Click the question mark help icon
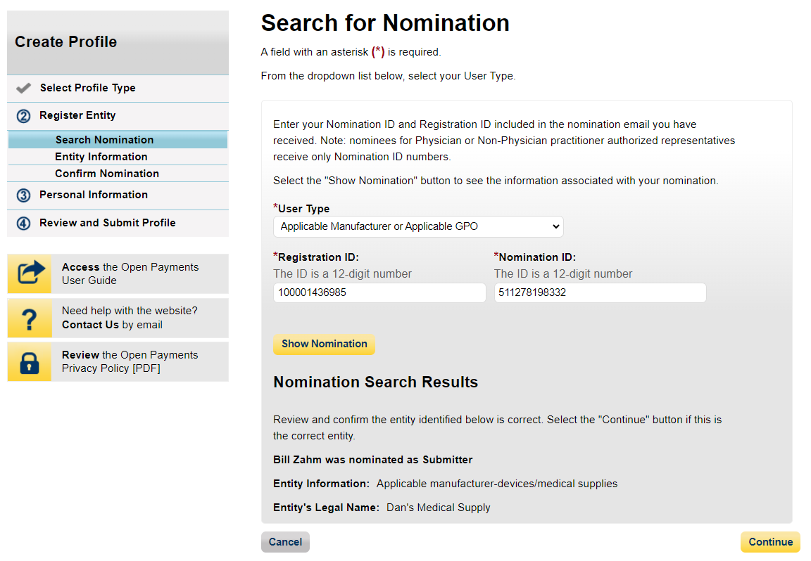811x561 pixels. (x=30, y=318)
